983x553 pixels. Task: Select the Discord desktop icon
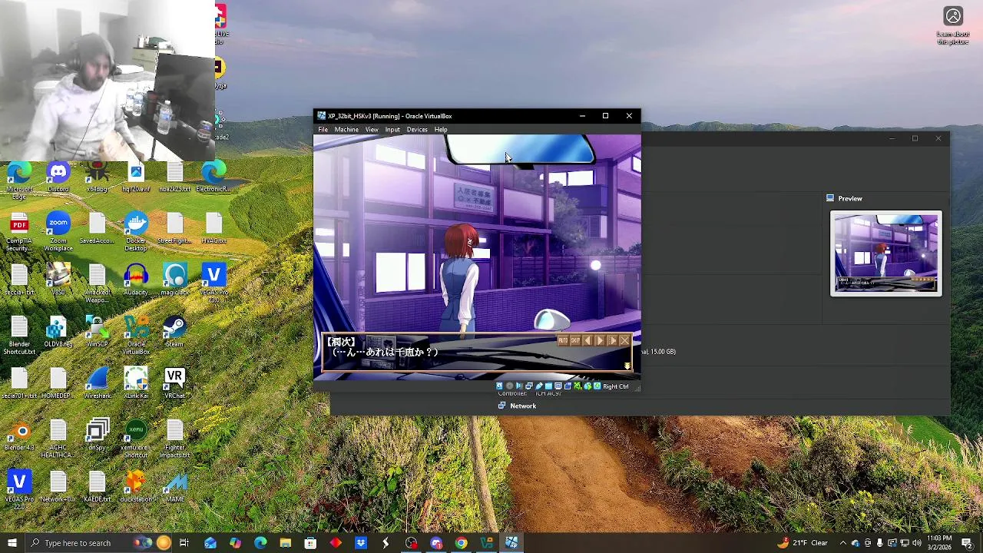click(x=58, y=177)
